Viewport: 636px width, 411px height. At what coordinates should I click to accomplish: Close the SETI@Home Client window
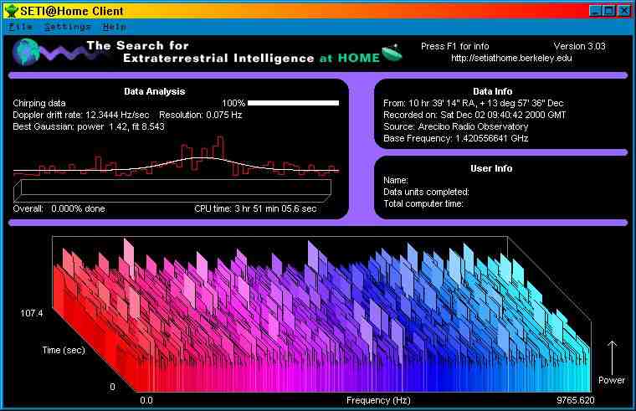[623, 11]
